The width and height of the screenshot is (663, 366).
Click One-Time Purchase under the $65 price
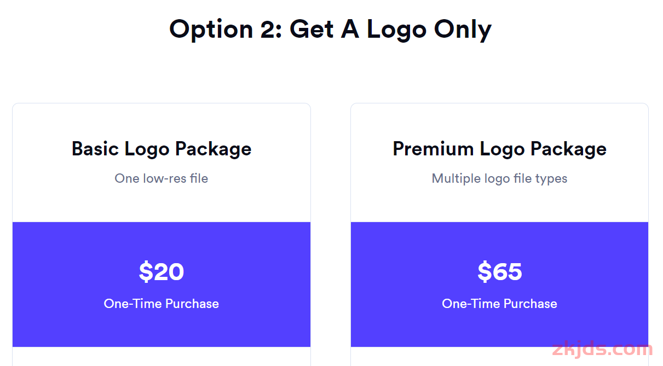pyautogui.click(x=500, y=304)
